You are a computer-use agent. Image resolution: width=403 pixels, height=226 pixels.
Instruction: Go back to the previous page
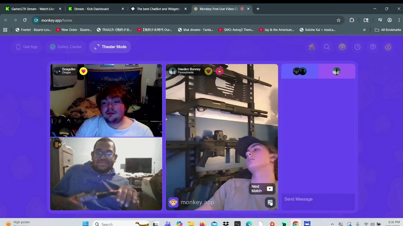[6, 20]
